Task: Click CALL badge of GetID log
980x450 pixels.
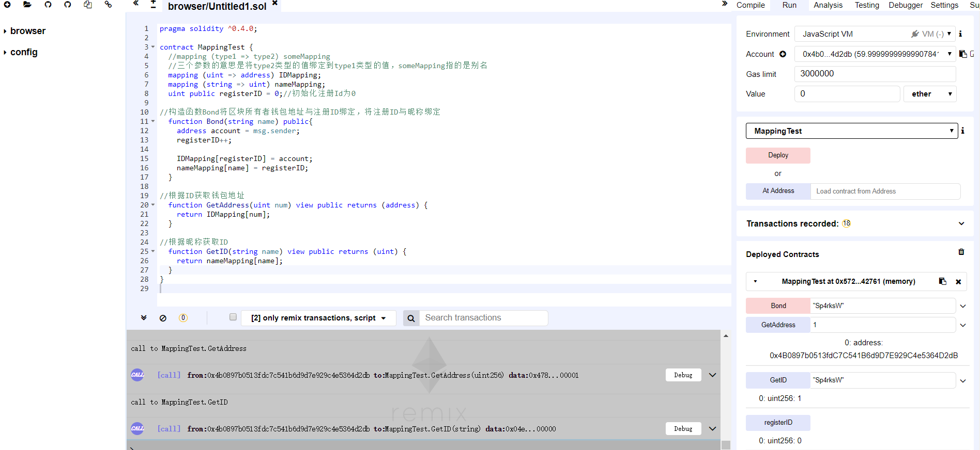Action: click(x=137, y=428)
